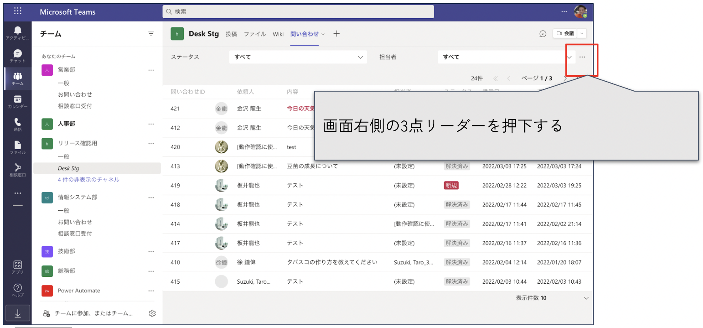Open more options for 情報システム部 team
The image size is (703, 328).
(151, 197)
